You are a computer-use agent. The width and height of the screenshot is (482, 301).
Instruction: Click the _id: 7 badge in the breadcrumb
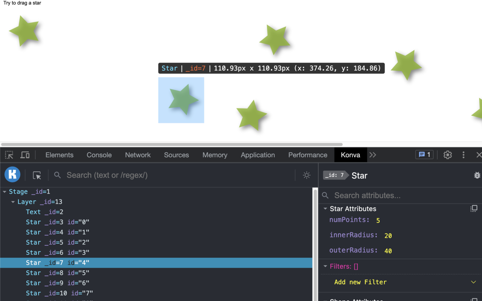(x=335, y=175)
